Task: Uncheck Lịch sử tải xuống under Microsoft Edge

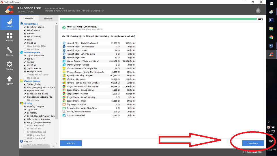Action: coord(25,37)
